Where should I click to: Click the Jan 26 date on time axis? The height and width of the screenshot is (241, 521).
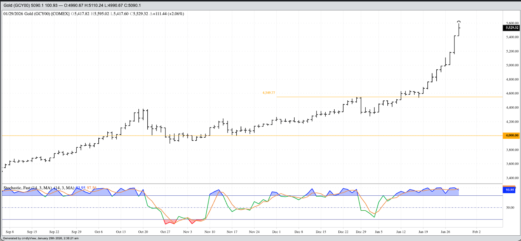(445, 232)
